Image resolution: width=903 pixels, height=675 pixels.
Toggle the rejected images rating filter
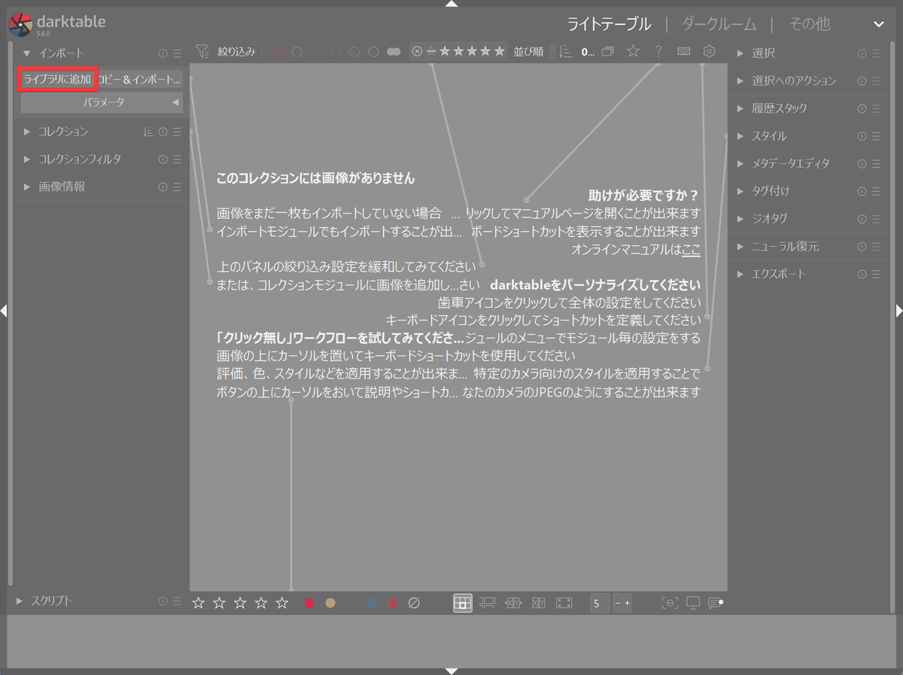(418, 52)
